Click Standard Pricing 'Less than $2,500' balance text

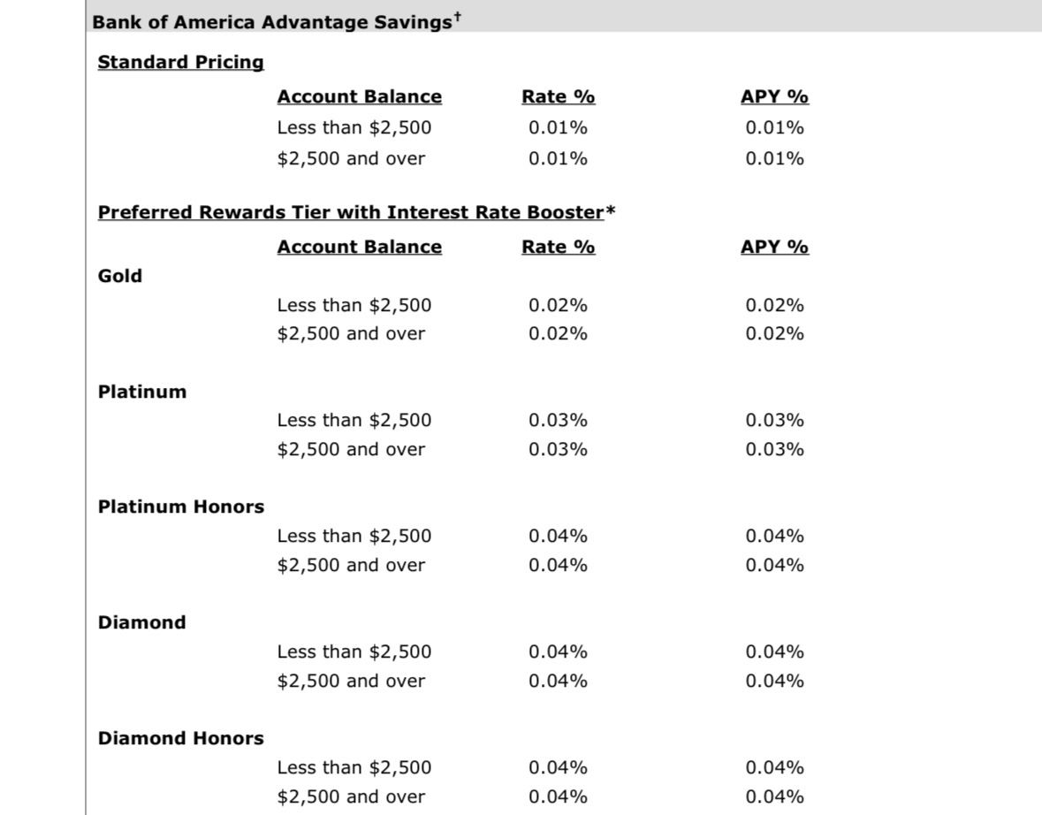pos(354,127)
